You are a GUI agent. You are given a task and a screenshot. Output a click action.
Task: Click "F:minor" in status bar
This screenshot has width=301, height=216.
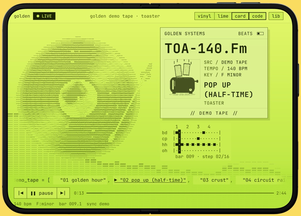tap(45, 204)
